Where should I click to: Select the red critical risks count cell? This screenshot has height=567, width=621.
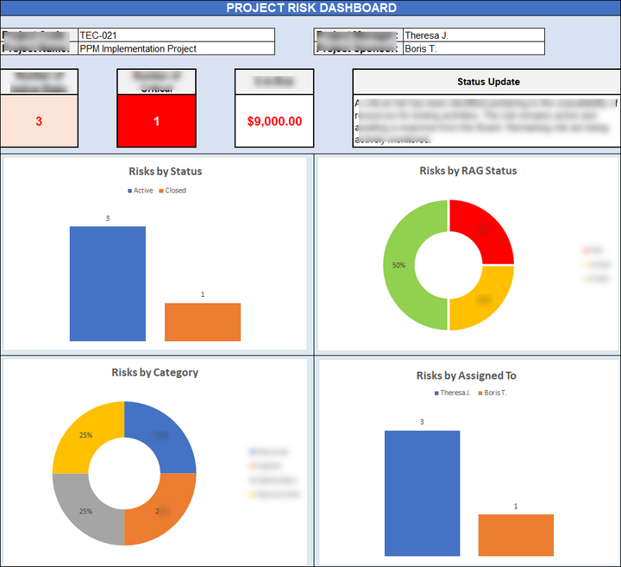pyautogui.click(x=156, y=122)
